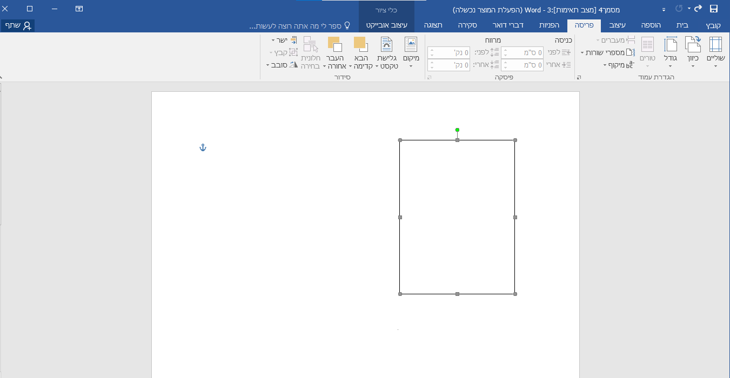Image resolution: width=730 pixels, height=378 pixels.
Task: Click the Drawing Tools (כלי ציור) contextual label
Action: 386,10
